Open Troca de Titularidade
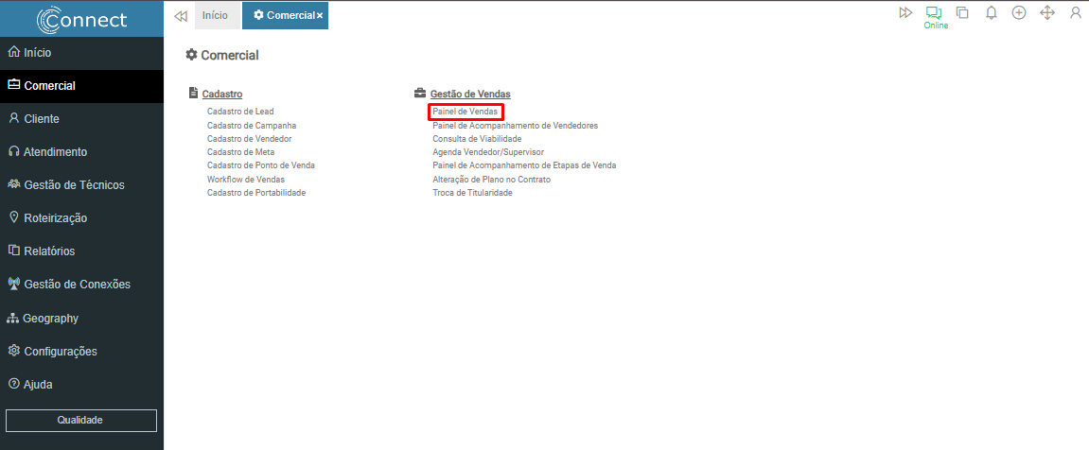This screenshot has width=1089, height=450. point(472,193)
